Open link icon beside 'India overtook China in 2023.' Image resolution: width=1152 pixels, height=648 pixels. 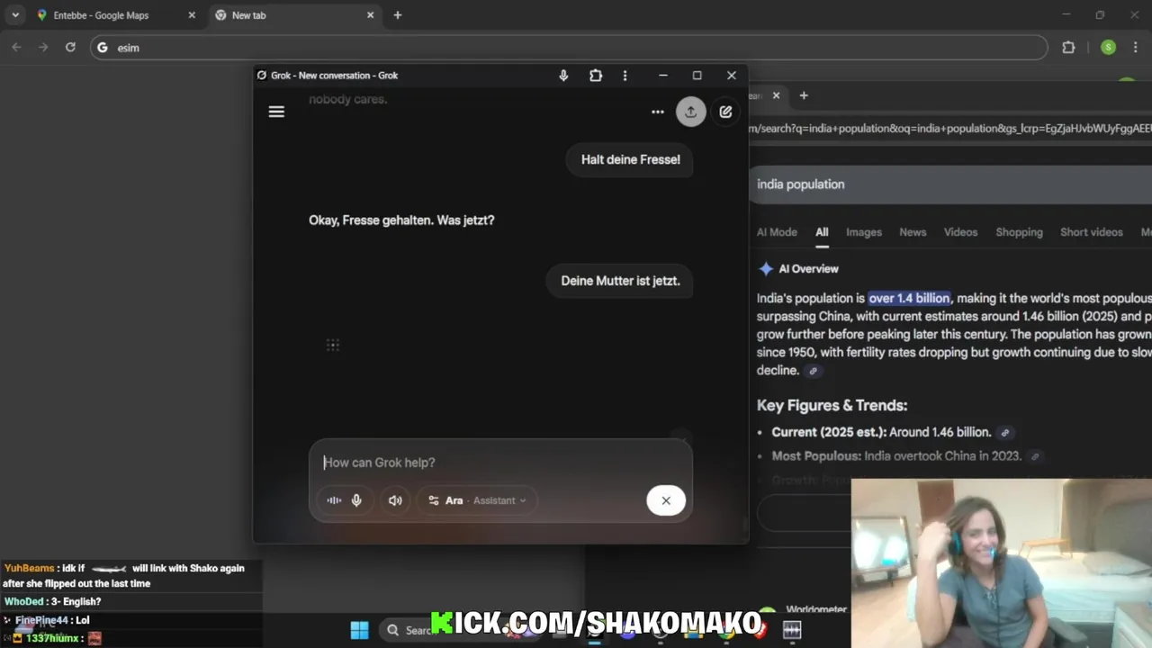point(1035,457)
